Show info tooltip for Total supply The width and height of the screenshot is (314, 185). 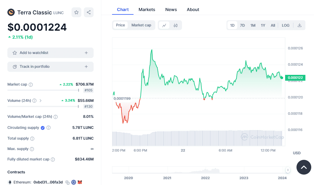(32, 139)
